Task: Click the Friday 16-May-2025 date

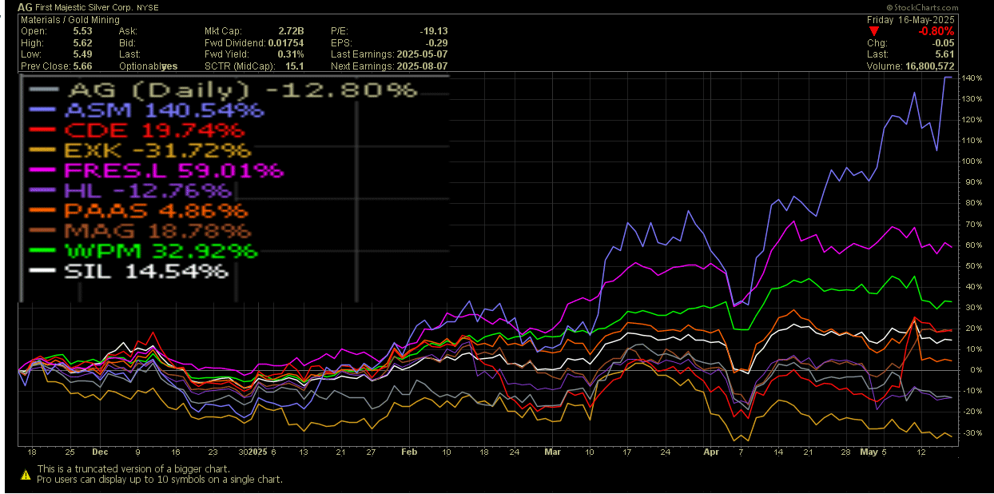Action: pyautogui.click(x=912, y=20)
